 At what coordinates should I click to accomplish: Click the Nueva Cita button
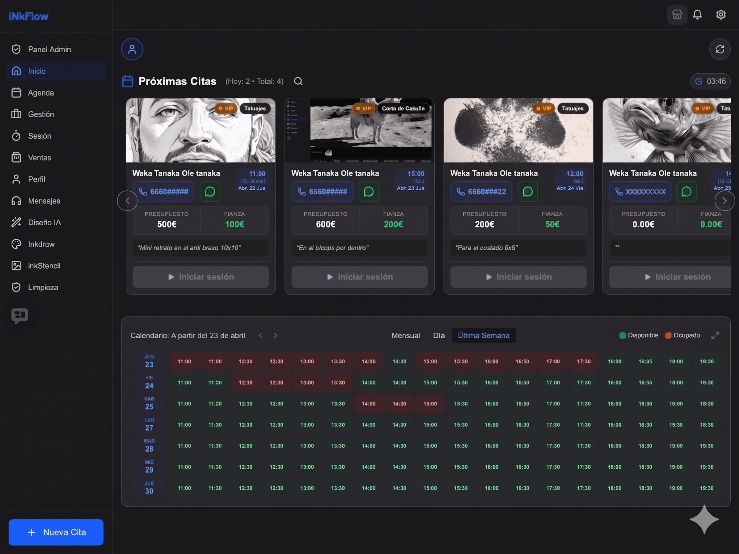[x=56, y=532]
